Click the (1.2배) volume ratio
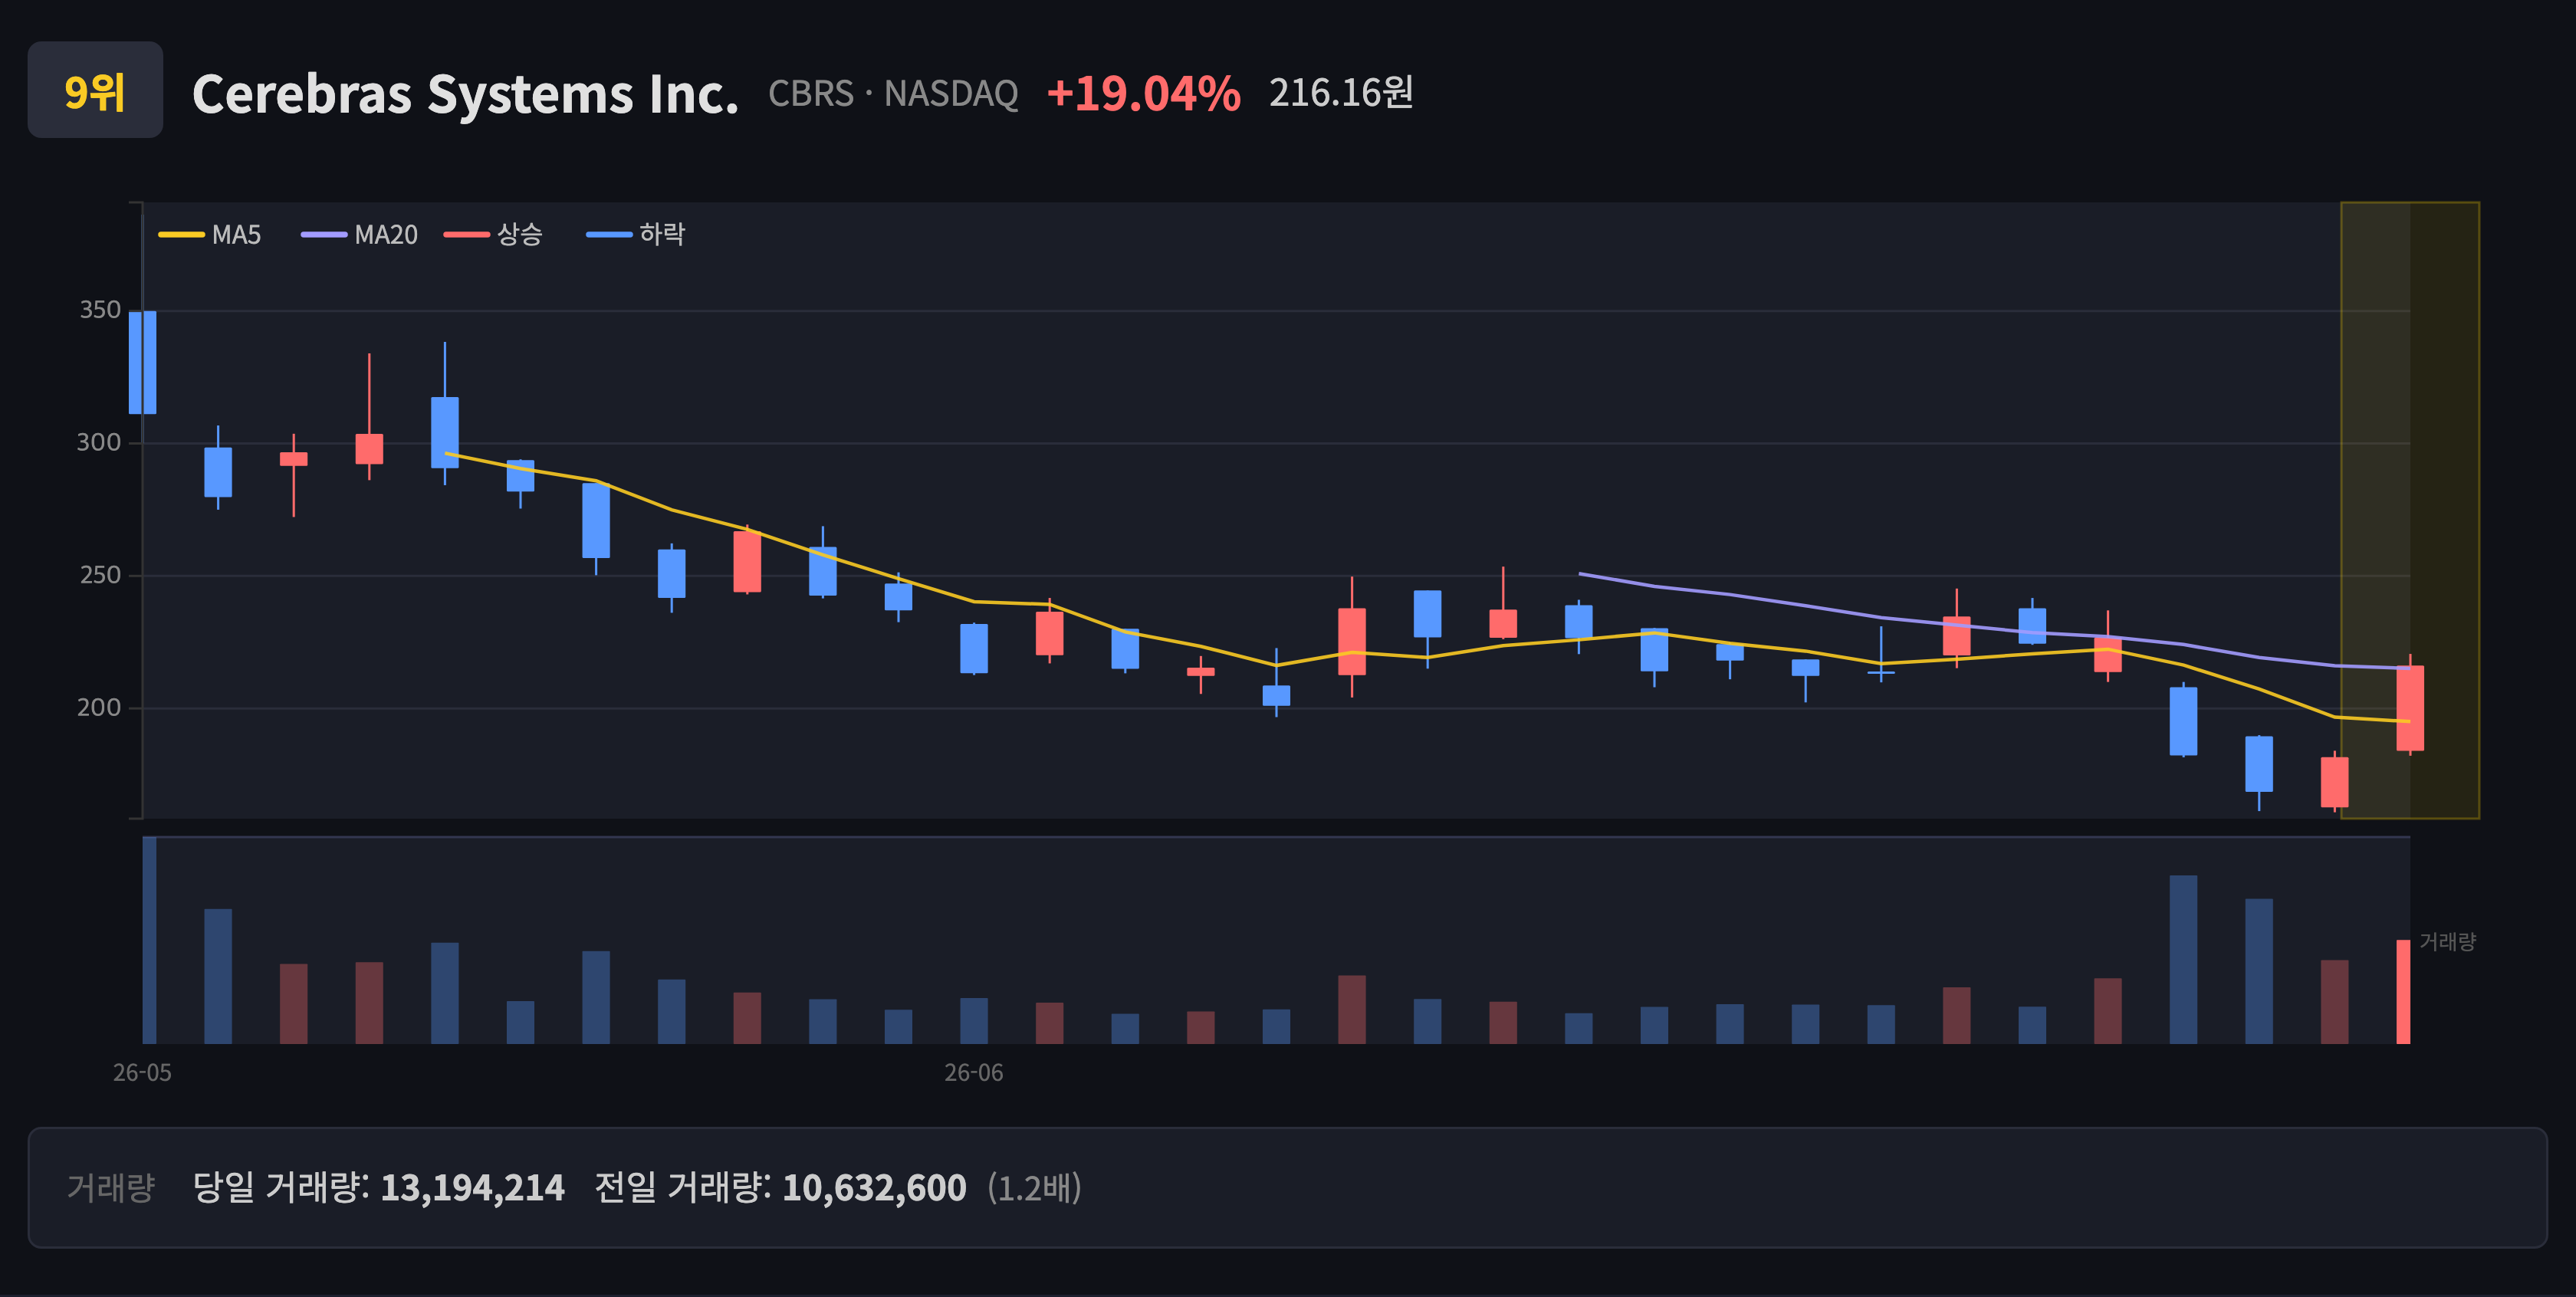2576x1297 pixels. click(1034, 1187)
